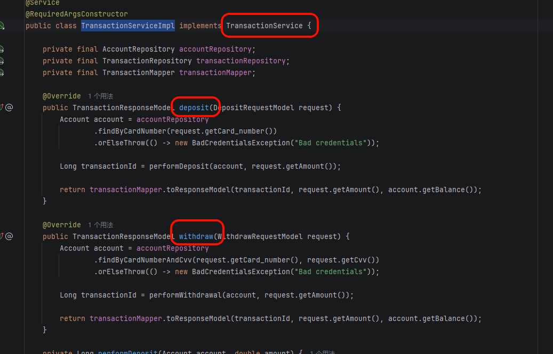
Task: Click the performDeposit call assigning transactionId
Action: [x=179, y=166]
